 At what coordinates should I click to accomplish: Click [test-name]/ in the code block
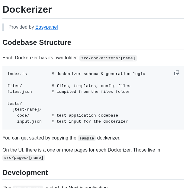(27, 109)
